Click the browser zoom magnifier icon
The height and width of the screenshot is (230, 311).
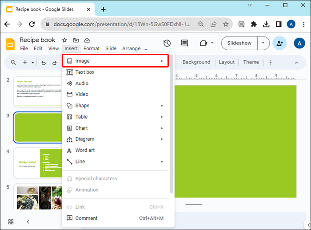(201, 24)
